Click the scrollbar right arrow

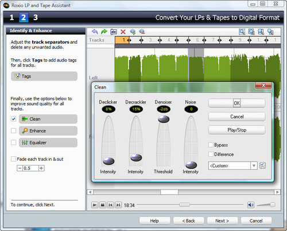pyautogui.click(x=277, y=192)
